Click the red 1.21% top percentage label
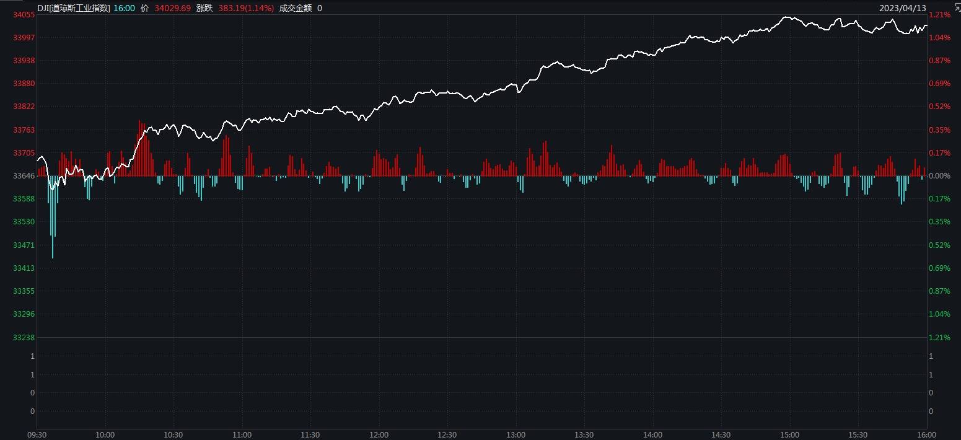Image resolution: width=961 pixels, height=440 pixels. tap(939, 15)
